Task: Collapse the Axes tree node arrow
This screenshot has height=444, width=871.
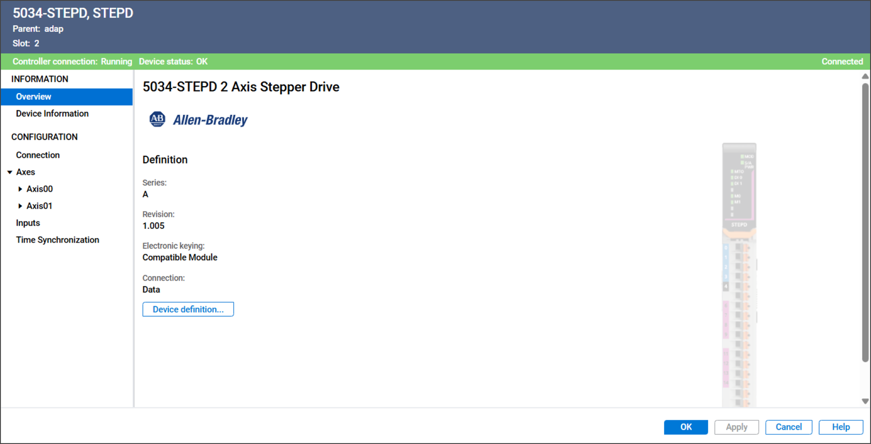Action: click(10, 172)
